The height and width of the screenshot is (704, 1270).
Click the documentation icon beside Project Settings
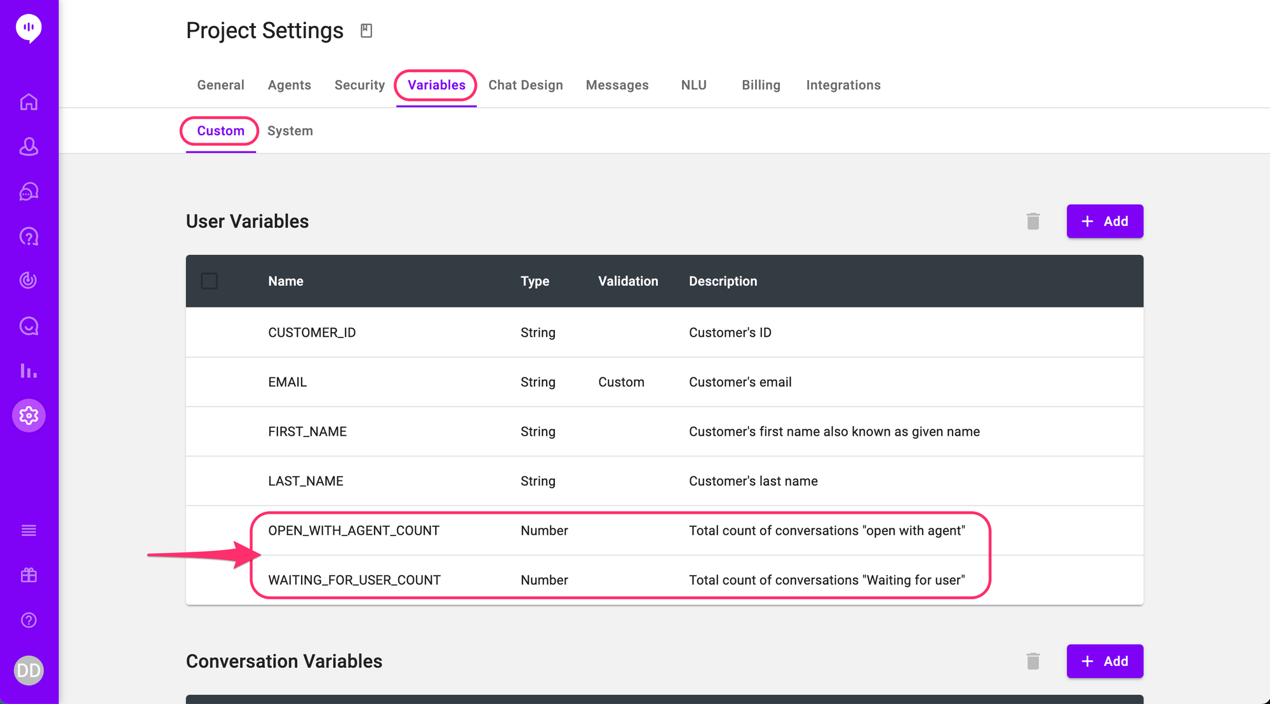coord(366,30)
